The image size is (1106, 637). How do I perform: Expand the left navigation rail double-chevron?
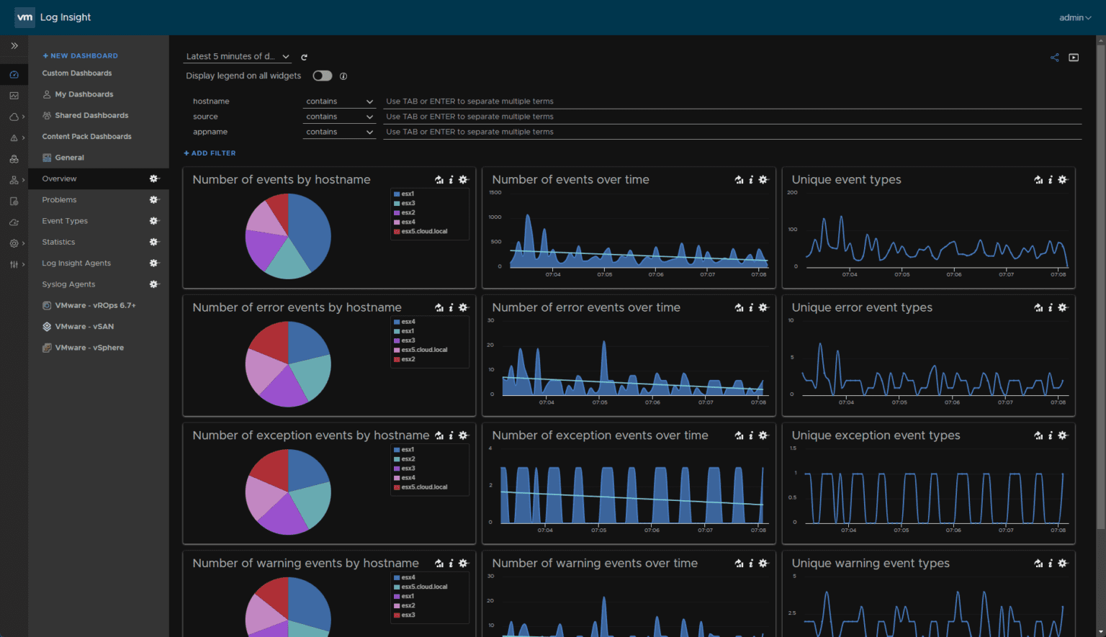tap(14, 45)
